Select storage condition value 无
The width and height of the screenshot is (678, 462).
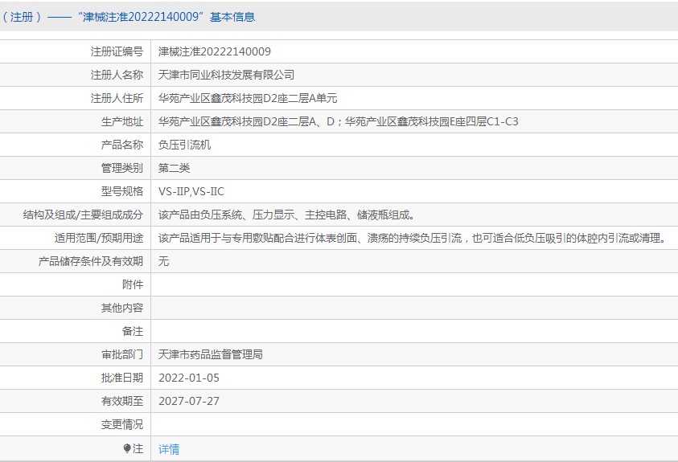point(163,262)
